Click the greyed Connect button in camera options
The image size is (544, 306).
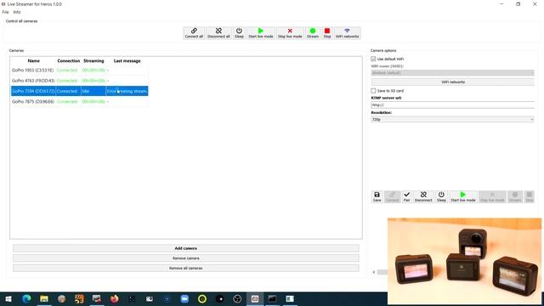pos(393,196)
